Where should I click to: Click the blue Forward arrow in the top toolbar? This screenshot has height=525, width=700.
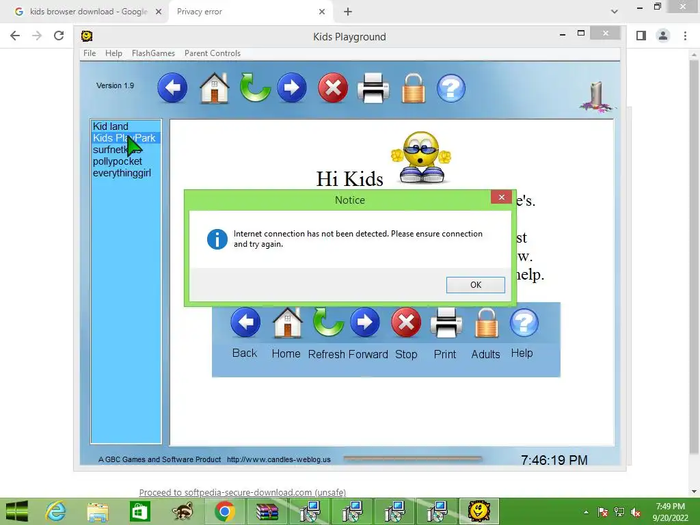point(292,87)
